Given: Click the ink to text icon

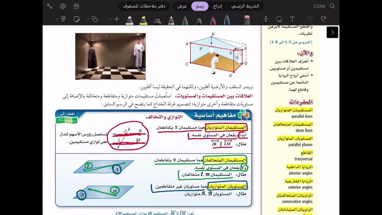Looking at the screenshot, I should [x=63, y=19].
